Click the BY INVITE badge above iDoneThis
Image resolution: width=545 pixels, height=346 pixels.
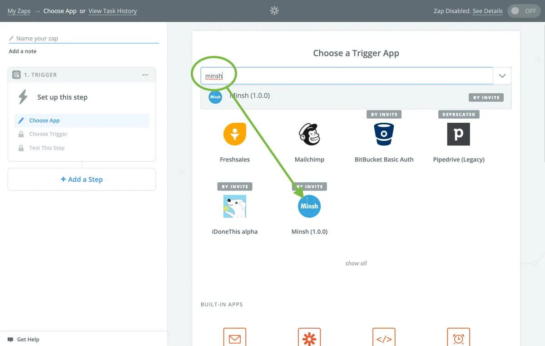[235, 186]
